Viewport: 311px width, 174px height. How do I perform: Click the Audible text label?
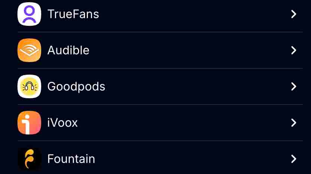tap(68, 50)
